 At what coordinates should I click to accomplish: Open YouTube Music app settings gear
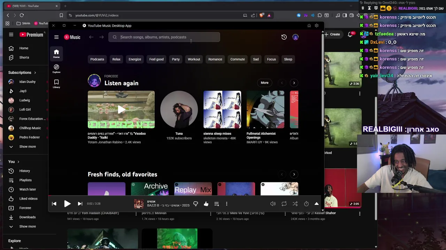(x=316, y=26)
